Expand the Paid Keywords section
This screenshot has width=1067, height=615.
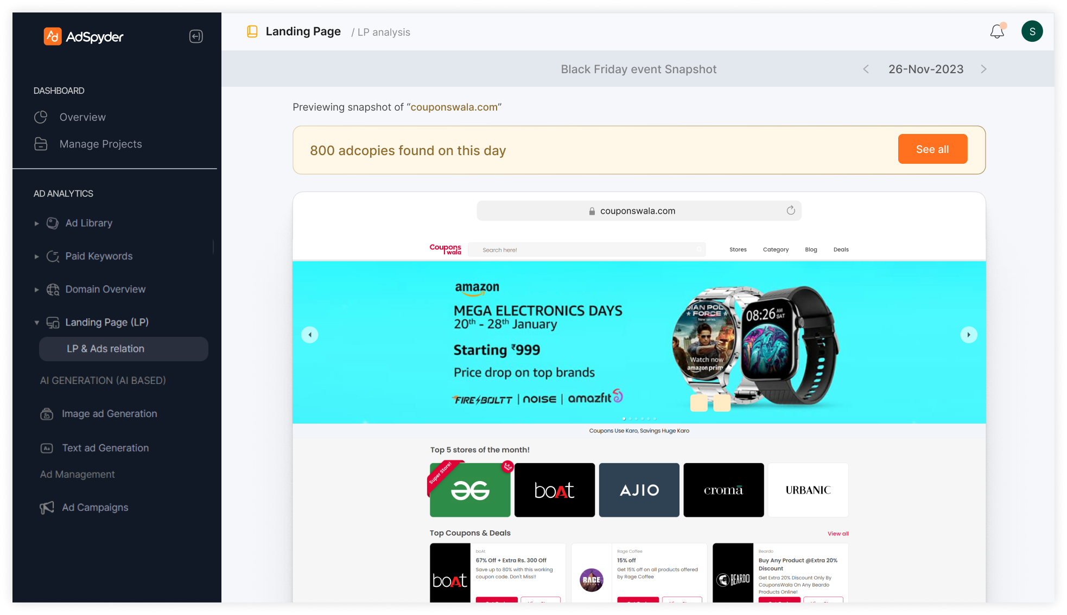(37, 257)
